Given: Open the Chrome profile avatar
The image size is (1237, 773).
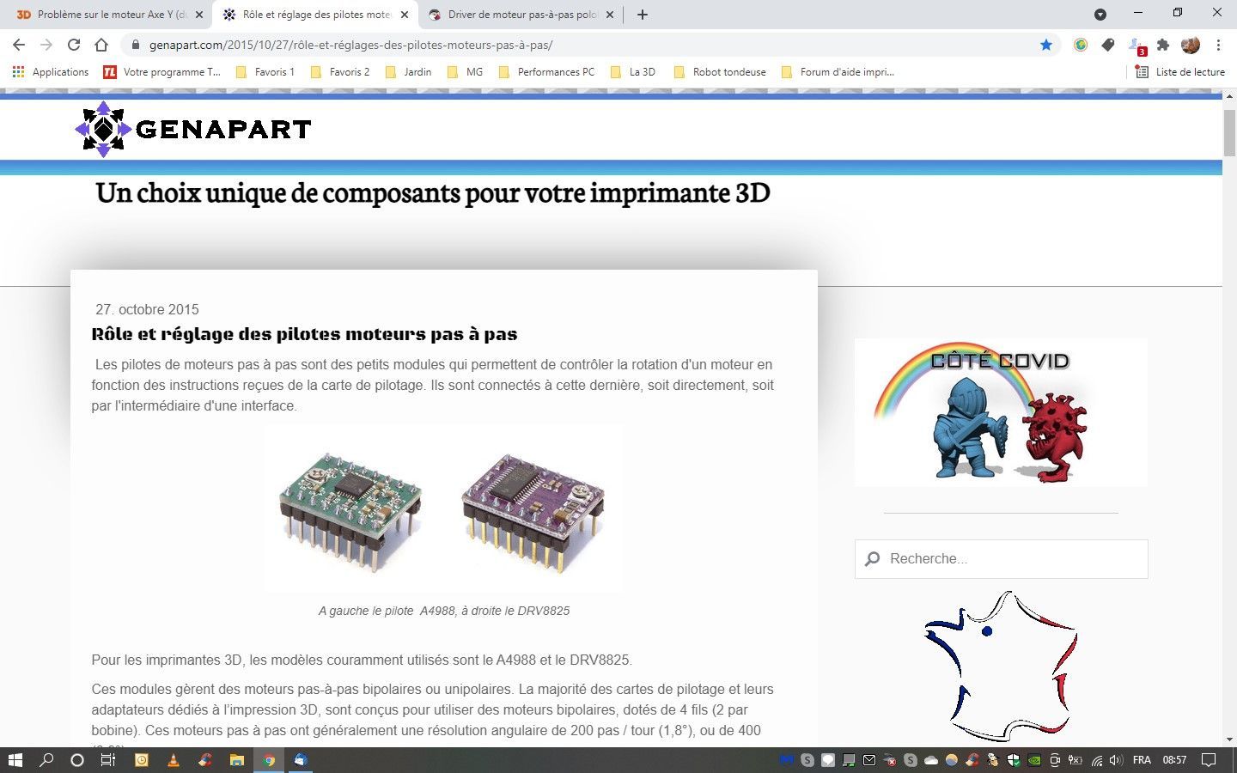Looking at the screenshot, I should [1191, 45].
